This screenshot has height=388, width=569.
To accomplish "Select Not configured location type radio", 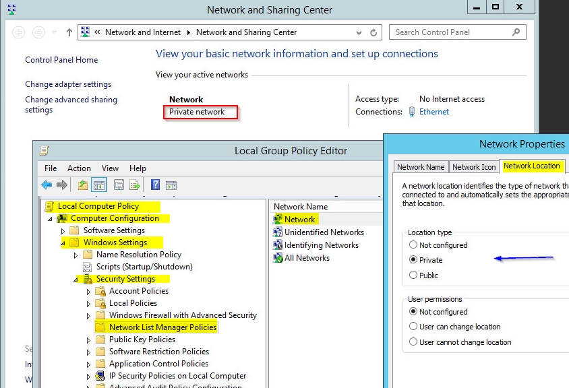I will click(413, 245).
